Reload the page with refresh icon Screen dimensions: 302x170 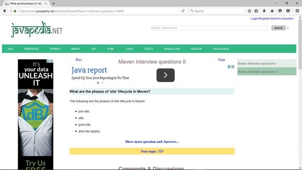pyautogui.click(x=183, y=11)
